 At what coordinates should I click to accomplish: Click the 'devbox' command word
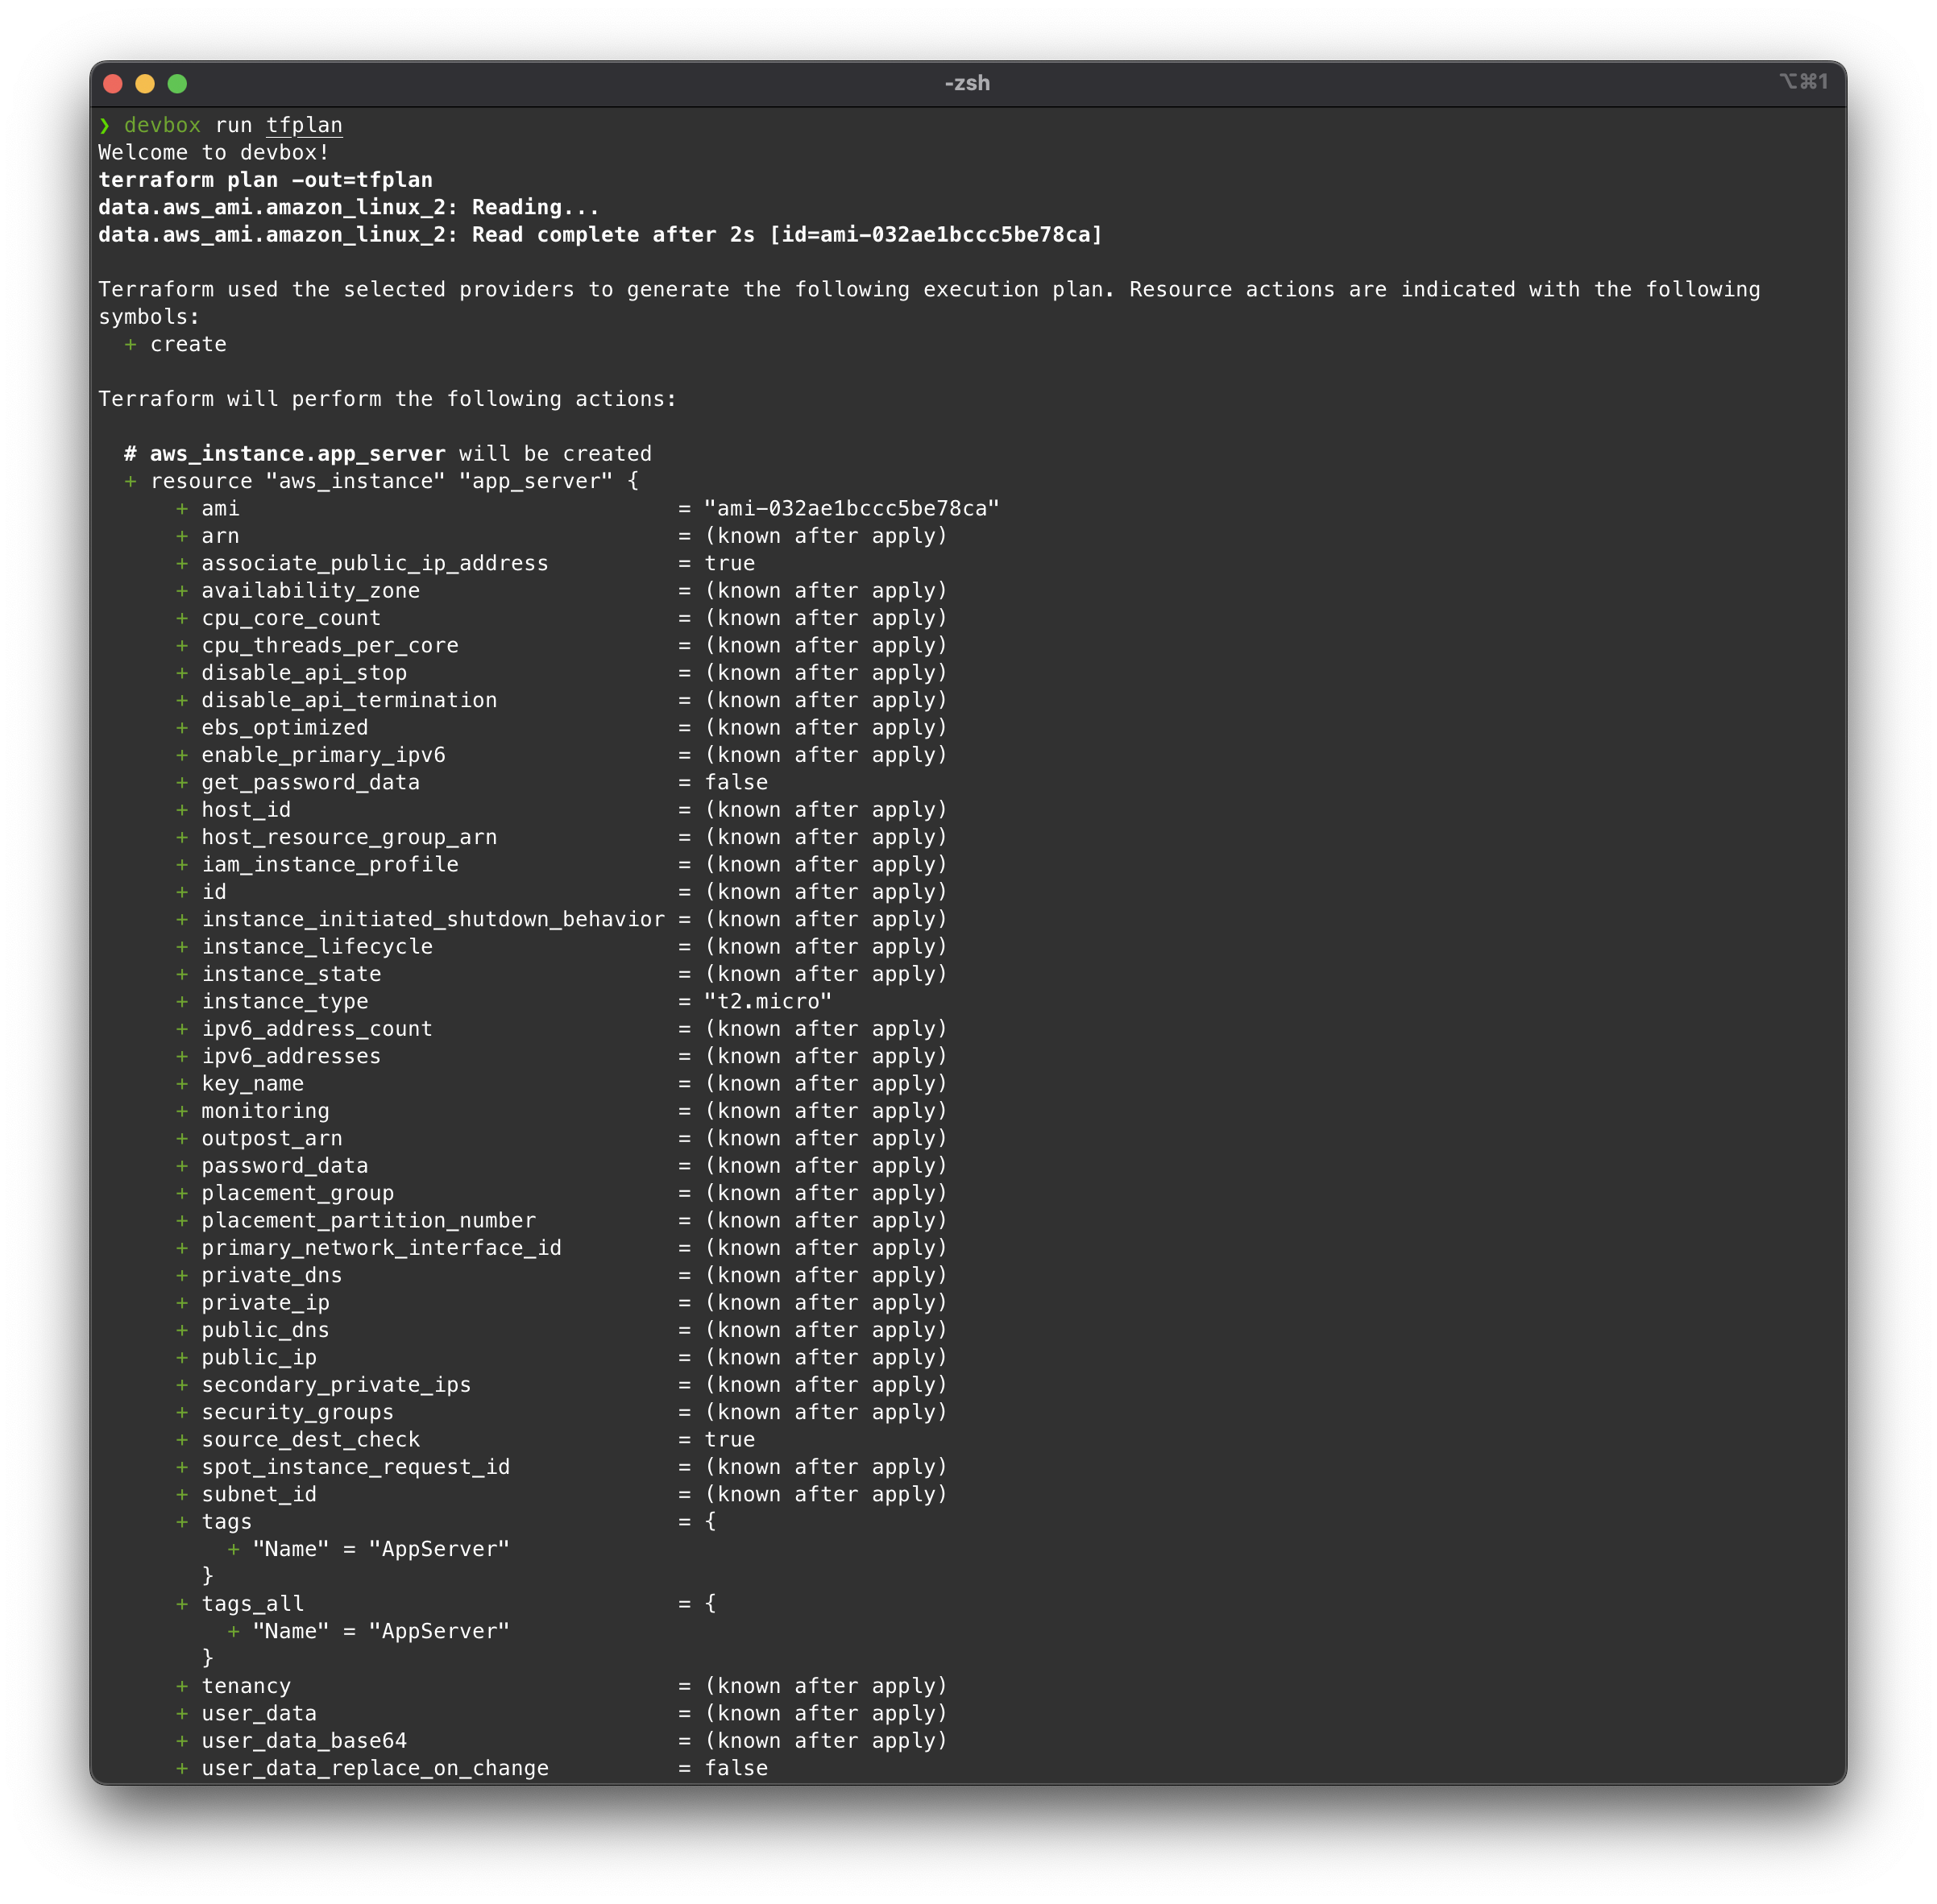(162, 125)
